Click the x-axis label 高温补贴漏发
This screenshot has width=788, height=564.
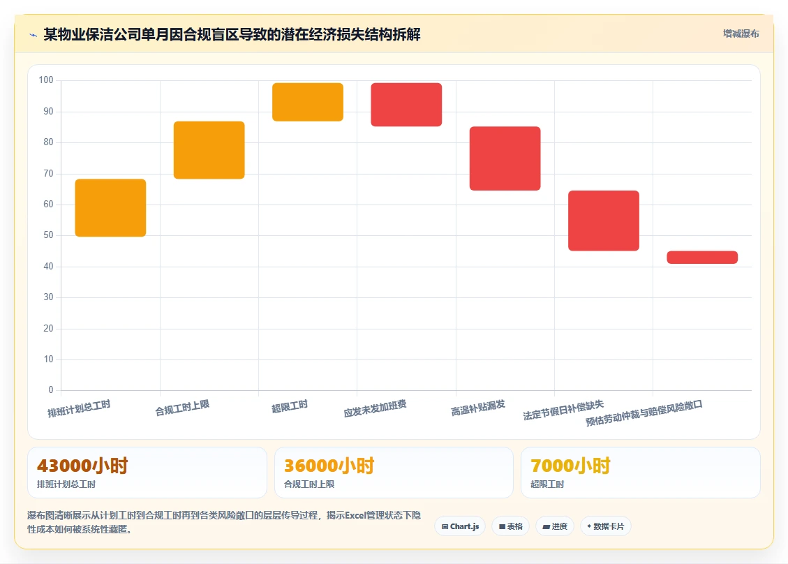pyautogui.click(x=478, y=408)
